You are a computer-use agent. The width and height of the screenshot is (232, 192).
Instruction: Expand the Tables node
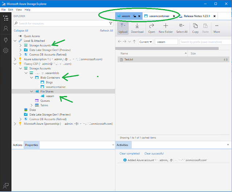[32, 105]
